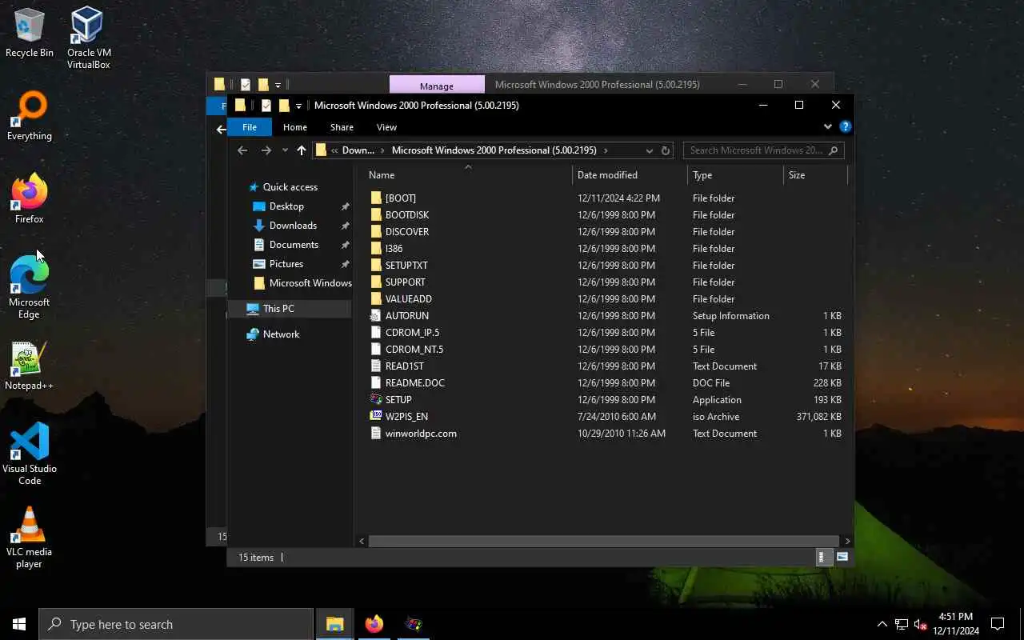The width and height of the screenshot is (1024, 640).
Task: Select Network in navigation pane
Action: [281, 334]
